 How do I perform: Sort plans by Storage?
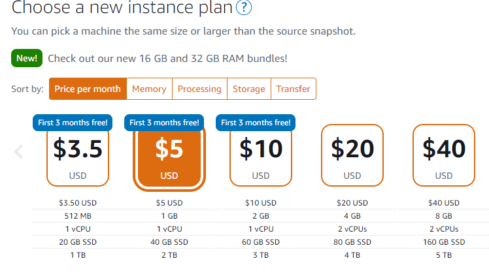tap(249, 89)
